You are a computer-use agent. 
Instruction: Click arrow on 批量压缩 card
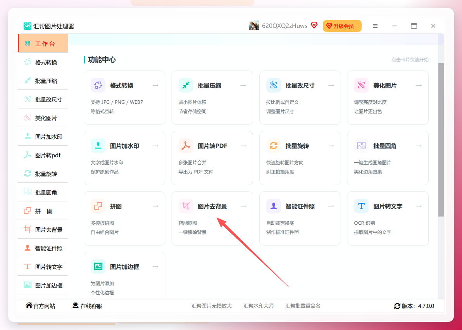pyautogui.click(x=243, y=85)
